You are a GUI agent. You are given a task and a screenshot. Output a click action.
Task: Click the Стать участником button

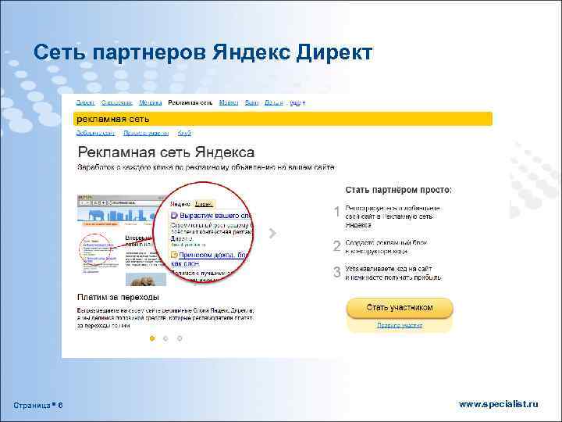400,308
